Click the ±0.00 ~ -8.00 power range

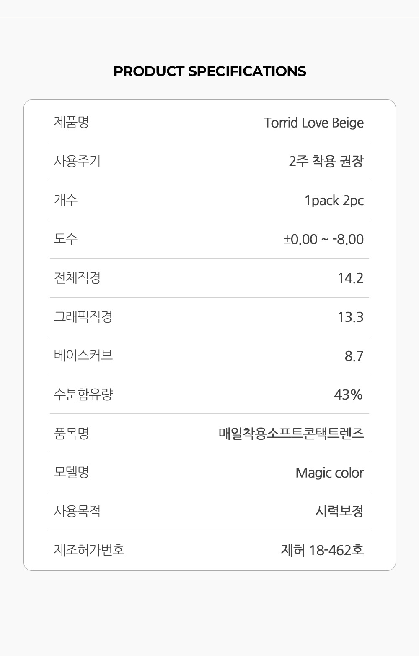[323, 239]
